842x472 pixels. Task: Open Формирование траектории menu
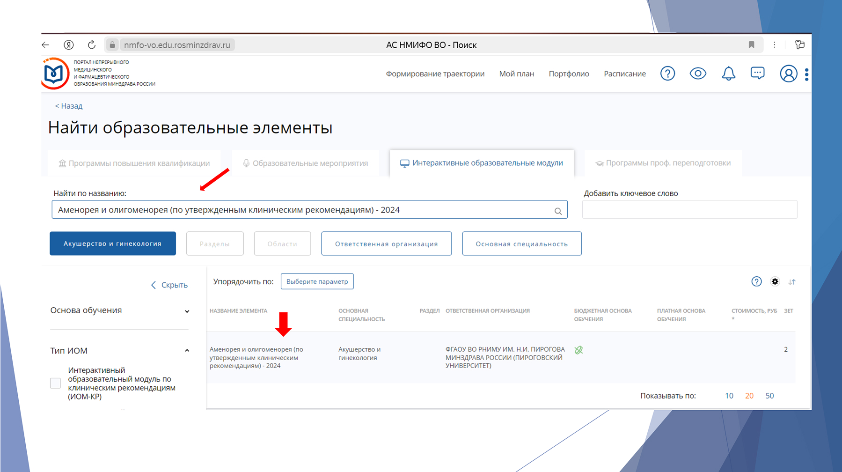pyautogui.click(x=435, y=74)
